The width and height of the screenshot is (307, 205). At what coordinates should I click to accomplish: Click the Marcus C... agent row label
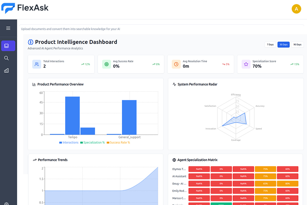pos(179,198)
